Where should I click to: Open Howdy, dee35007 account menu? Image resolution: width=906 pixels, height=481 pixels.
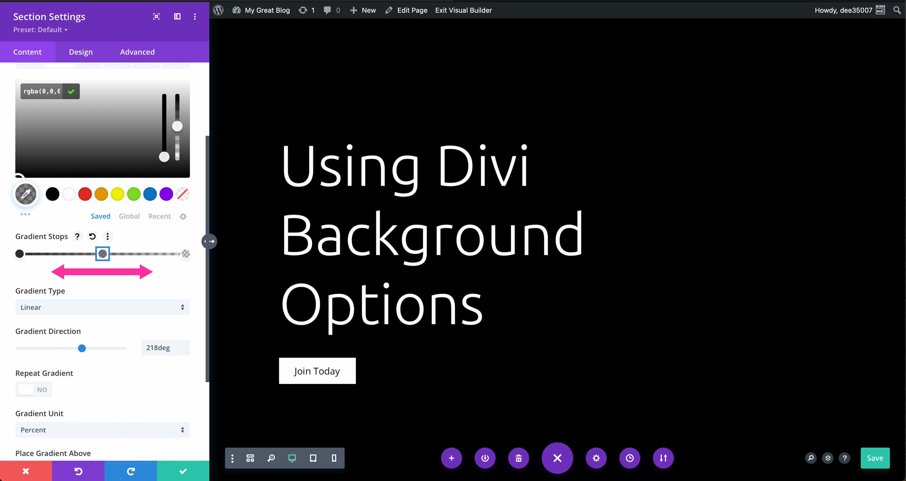point(850,10)
